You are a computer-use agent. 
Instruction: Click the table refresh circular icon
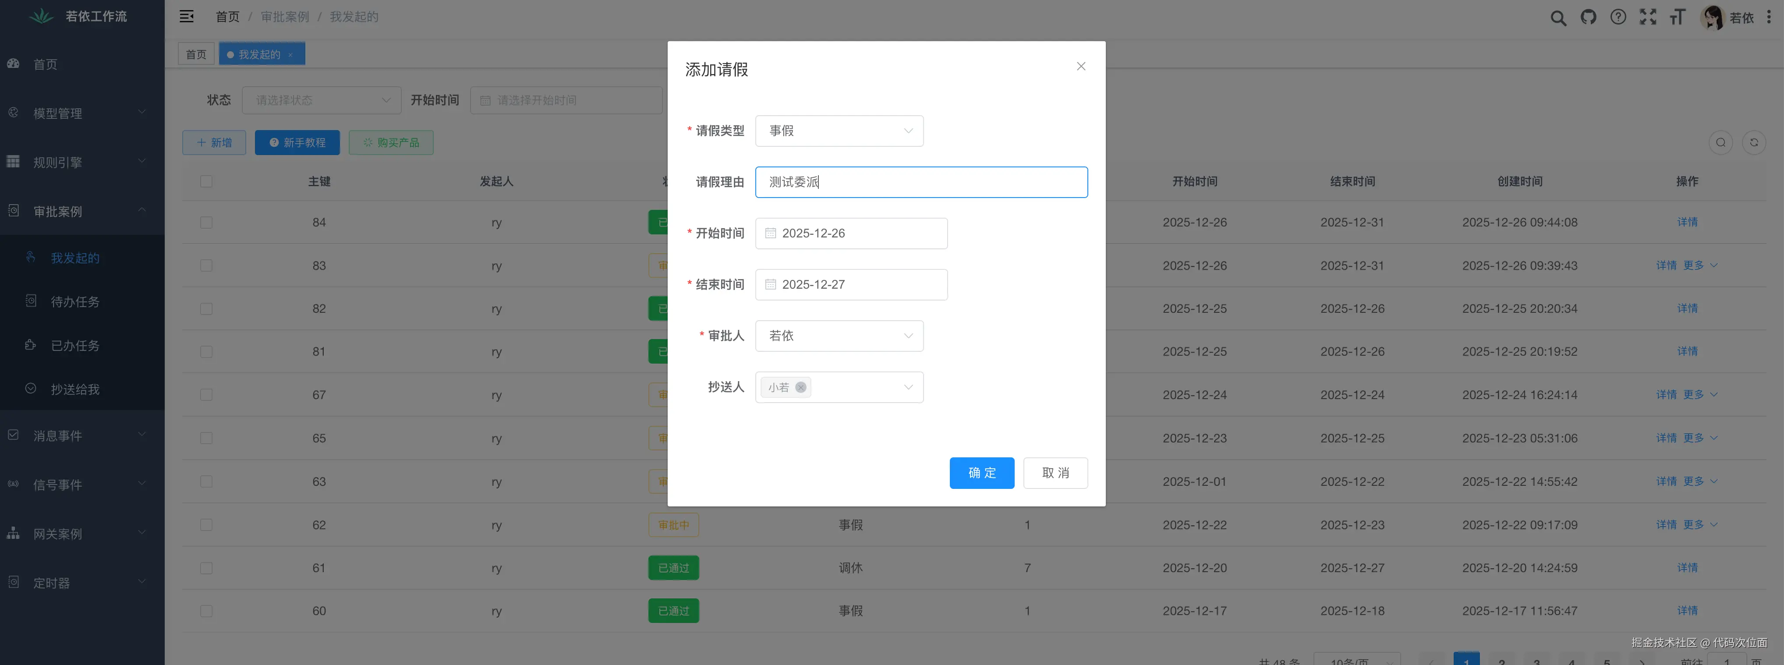point(1753,143)
